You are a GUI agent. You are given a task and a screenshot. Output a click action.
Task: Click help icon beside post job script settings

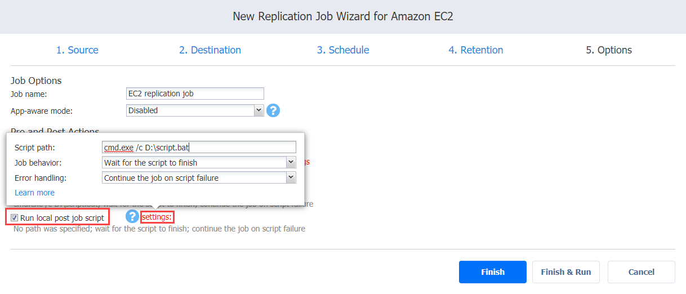[x=132, y=217]
